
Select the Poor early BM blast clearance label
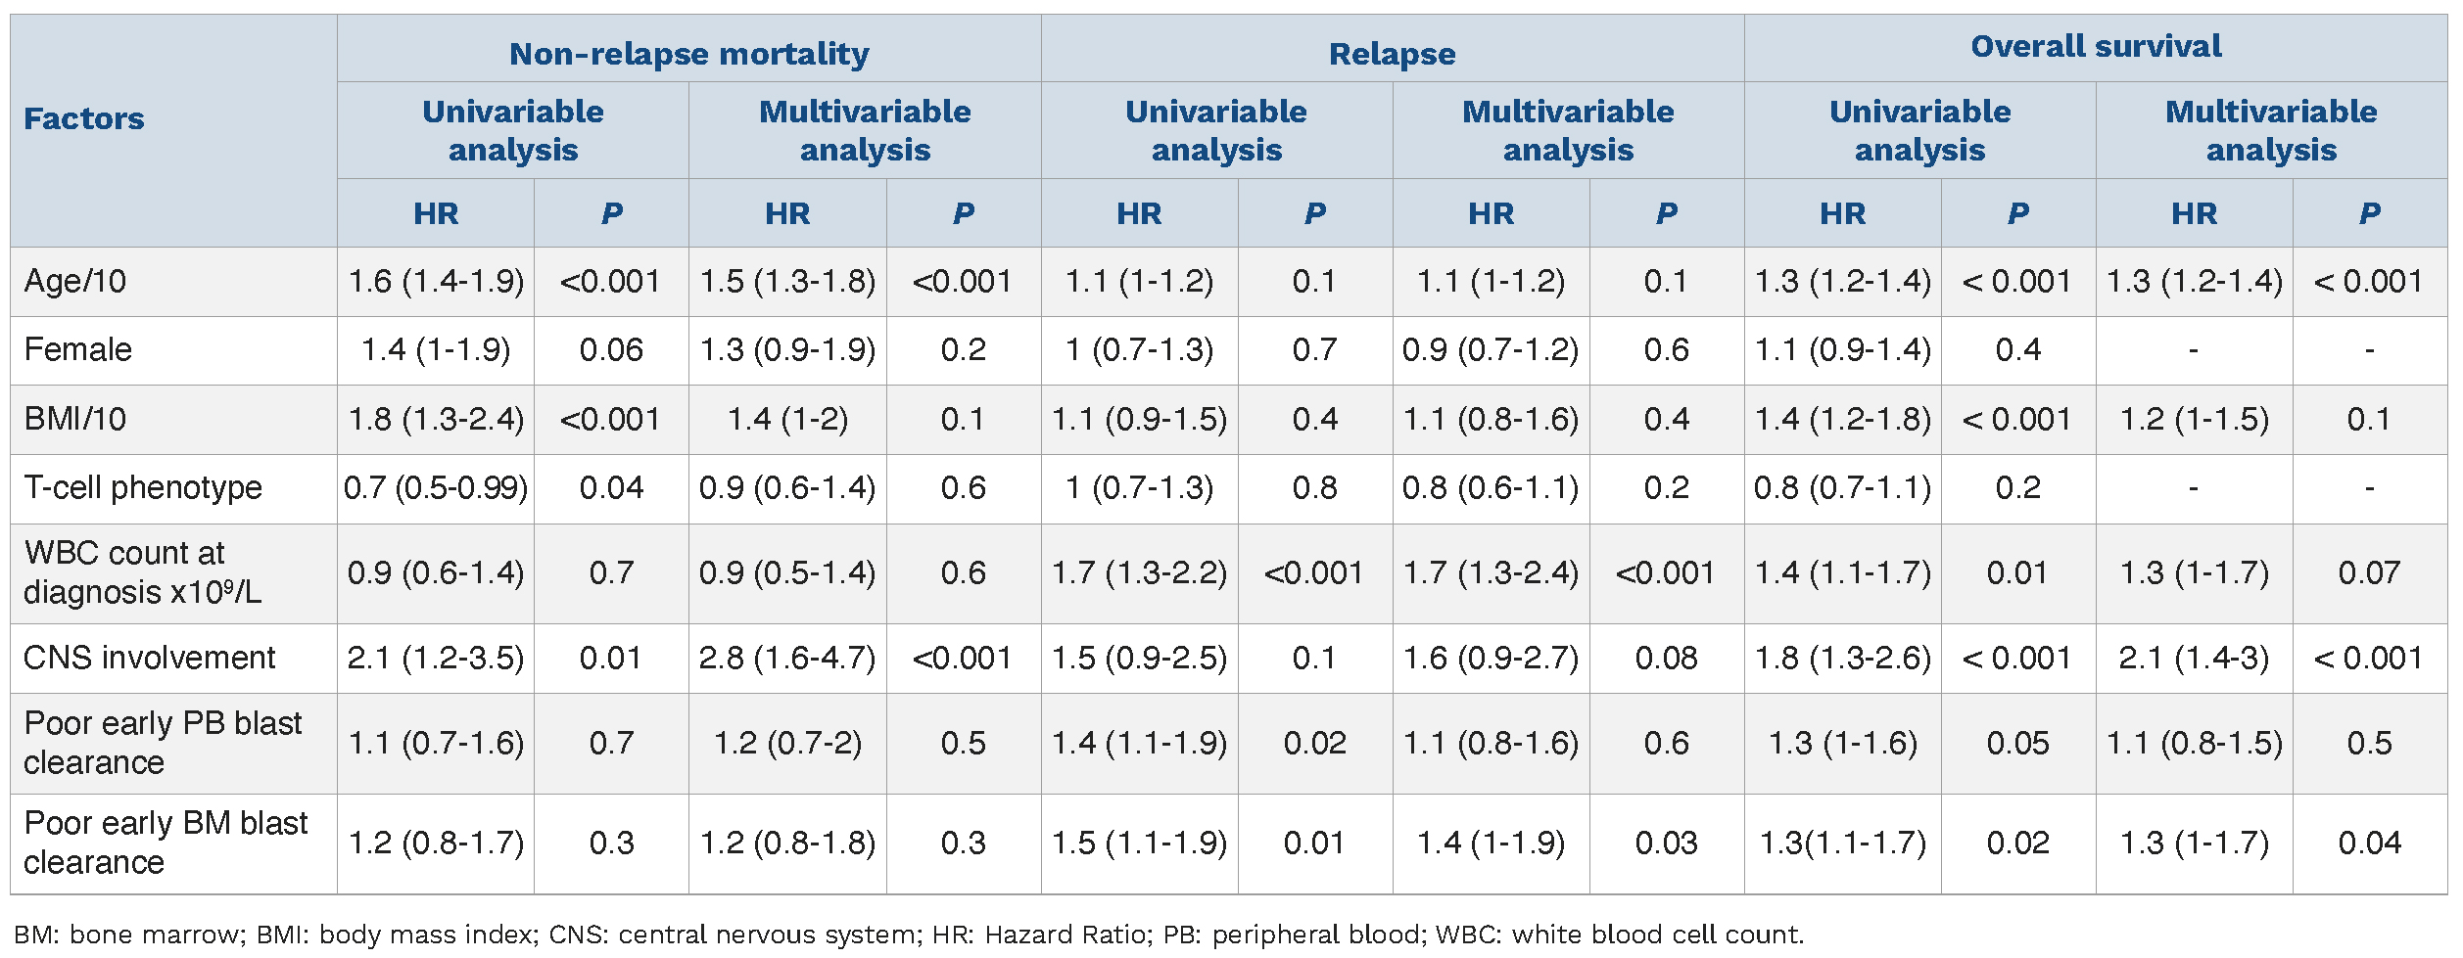(166, 843)
